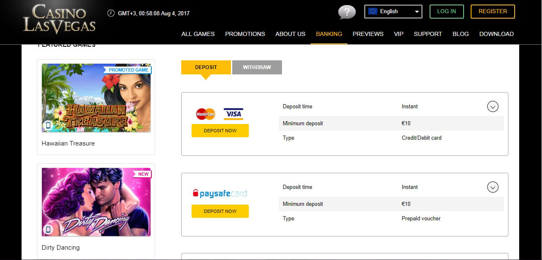The height and width of the screenshot is (260, 542).
Task: Click the clock icon beside GMT time
Action: click(111, 13)
